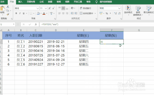Toggle 自动换行 wrap text
Screen dimensions: 154x95
[85, 8]
